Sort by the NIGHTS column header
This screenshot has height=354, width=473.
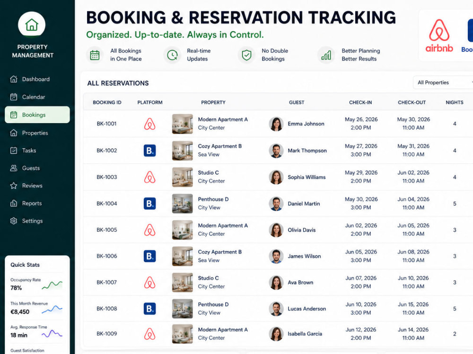(x=454, y=102)
